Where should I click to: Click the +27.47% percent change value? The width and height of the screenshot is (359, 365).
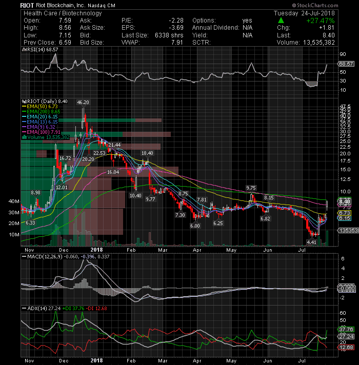[x=320, y=21]
